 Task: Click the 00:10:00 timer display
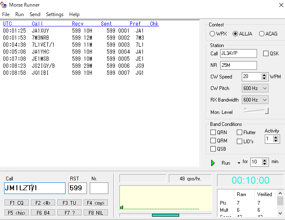pos(250,180)
